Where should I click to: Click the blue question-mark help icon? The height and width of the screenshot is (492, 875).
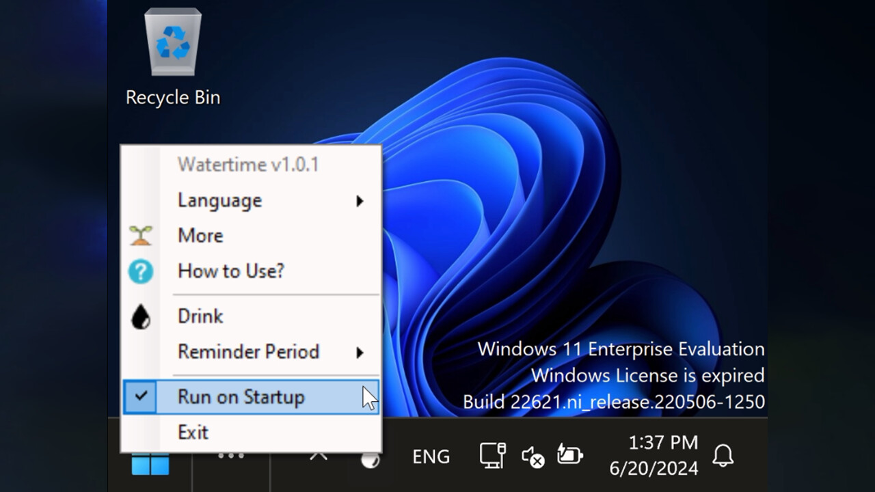140,271
